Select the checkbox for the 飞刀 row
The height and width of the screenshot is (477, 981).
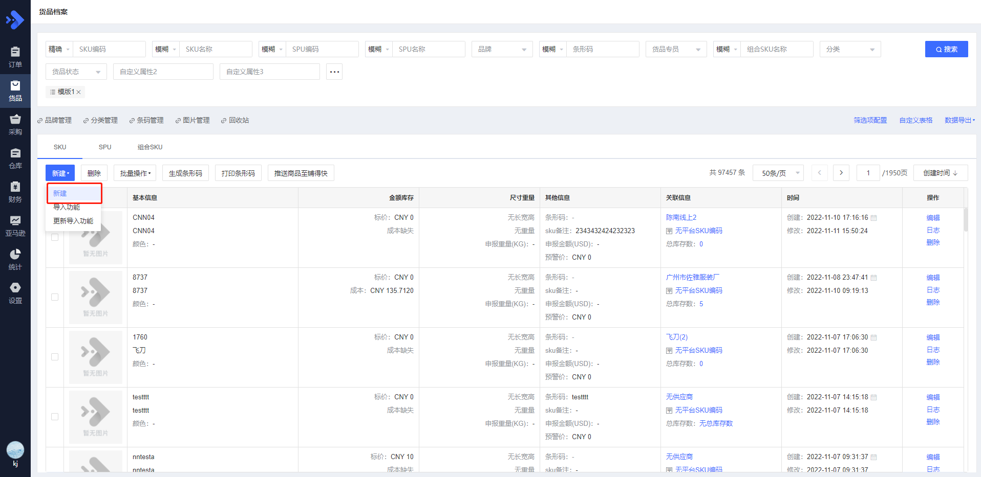[55, 357]
